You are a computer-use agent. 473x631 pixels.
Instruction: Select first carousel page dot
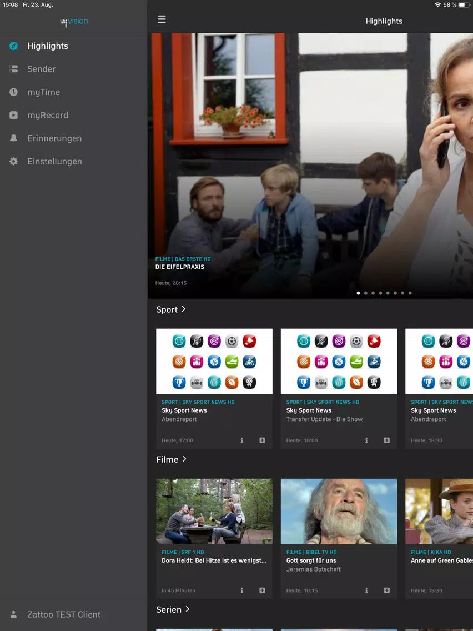[359, 293]
